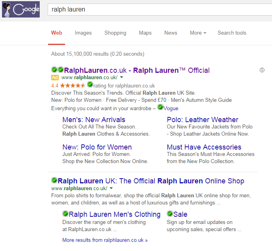Click green check icon before Ralph Lauren UK title
Screen dimensions: 272x251
tap(54, 180)
